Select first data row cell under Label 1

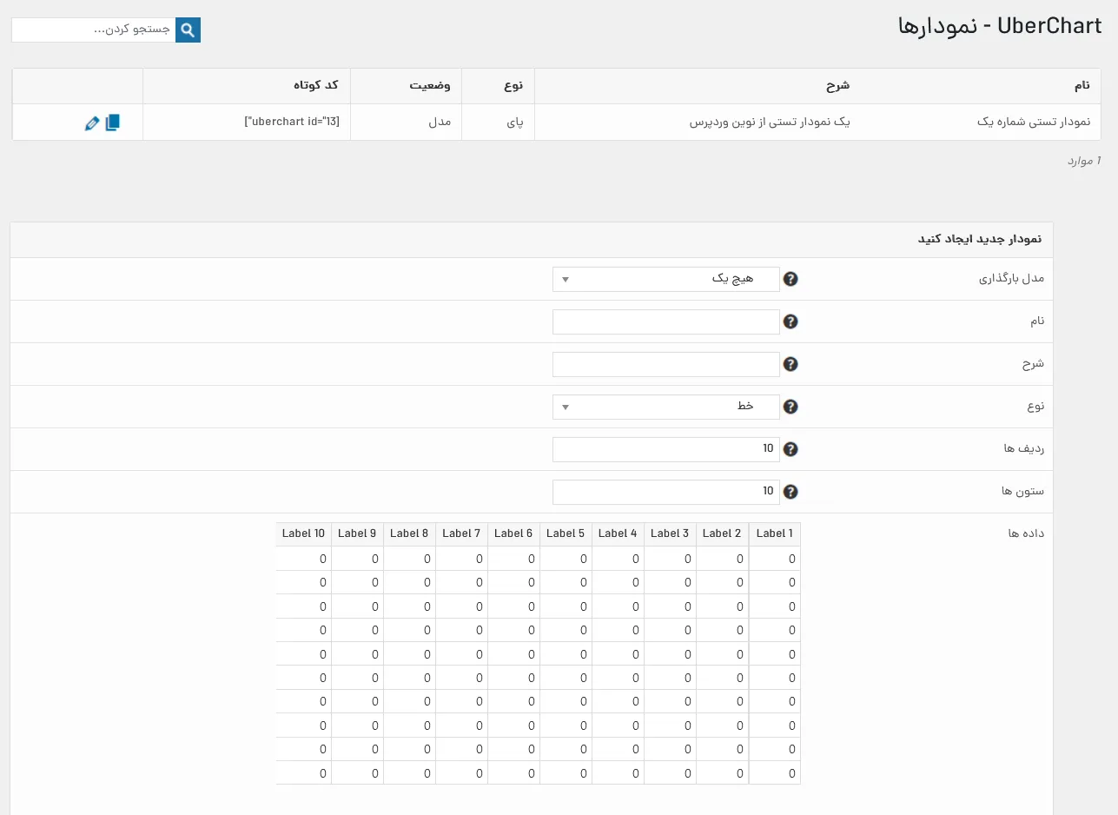tap(775, 559)
